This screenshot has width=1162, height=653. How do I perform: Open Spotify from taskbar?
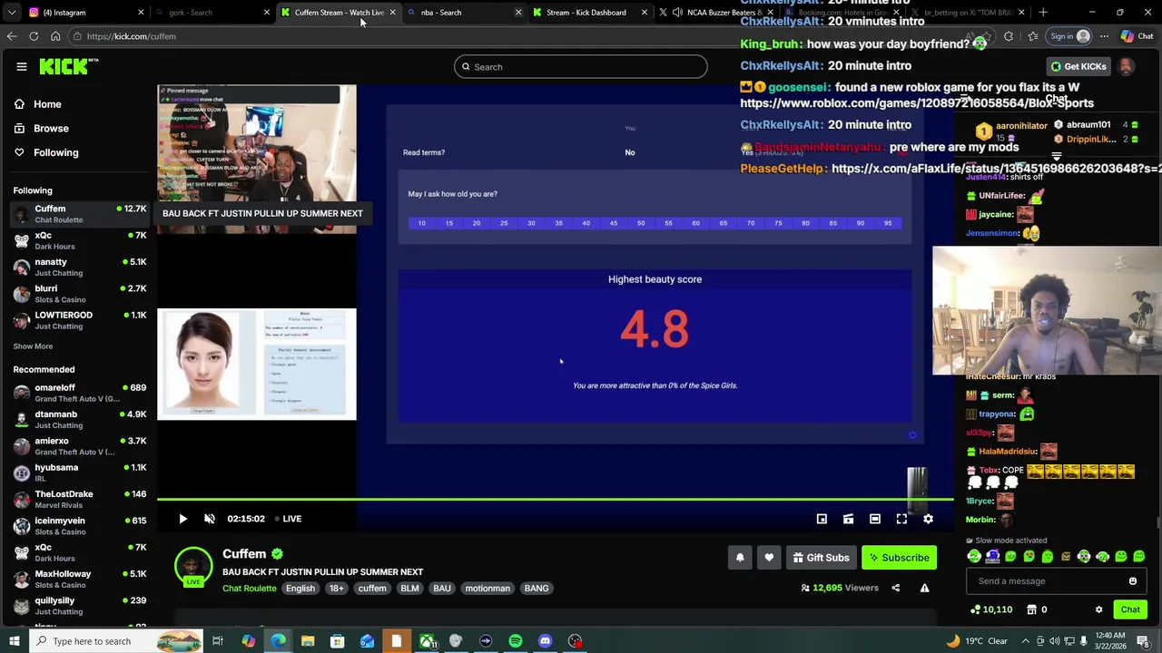pyautogui.click(x=515, y=641)
